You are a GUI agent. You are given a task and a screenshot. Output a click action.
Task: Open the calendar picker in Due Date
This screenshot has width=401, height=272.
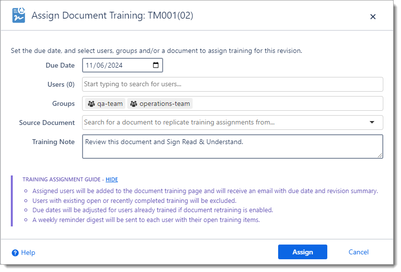point(156,65)
